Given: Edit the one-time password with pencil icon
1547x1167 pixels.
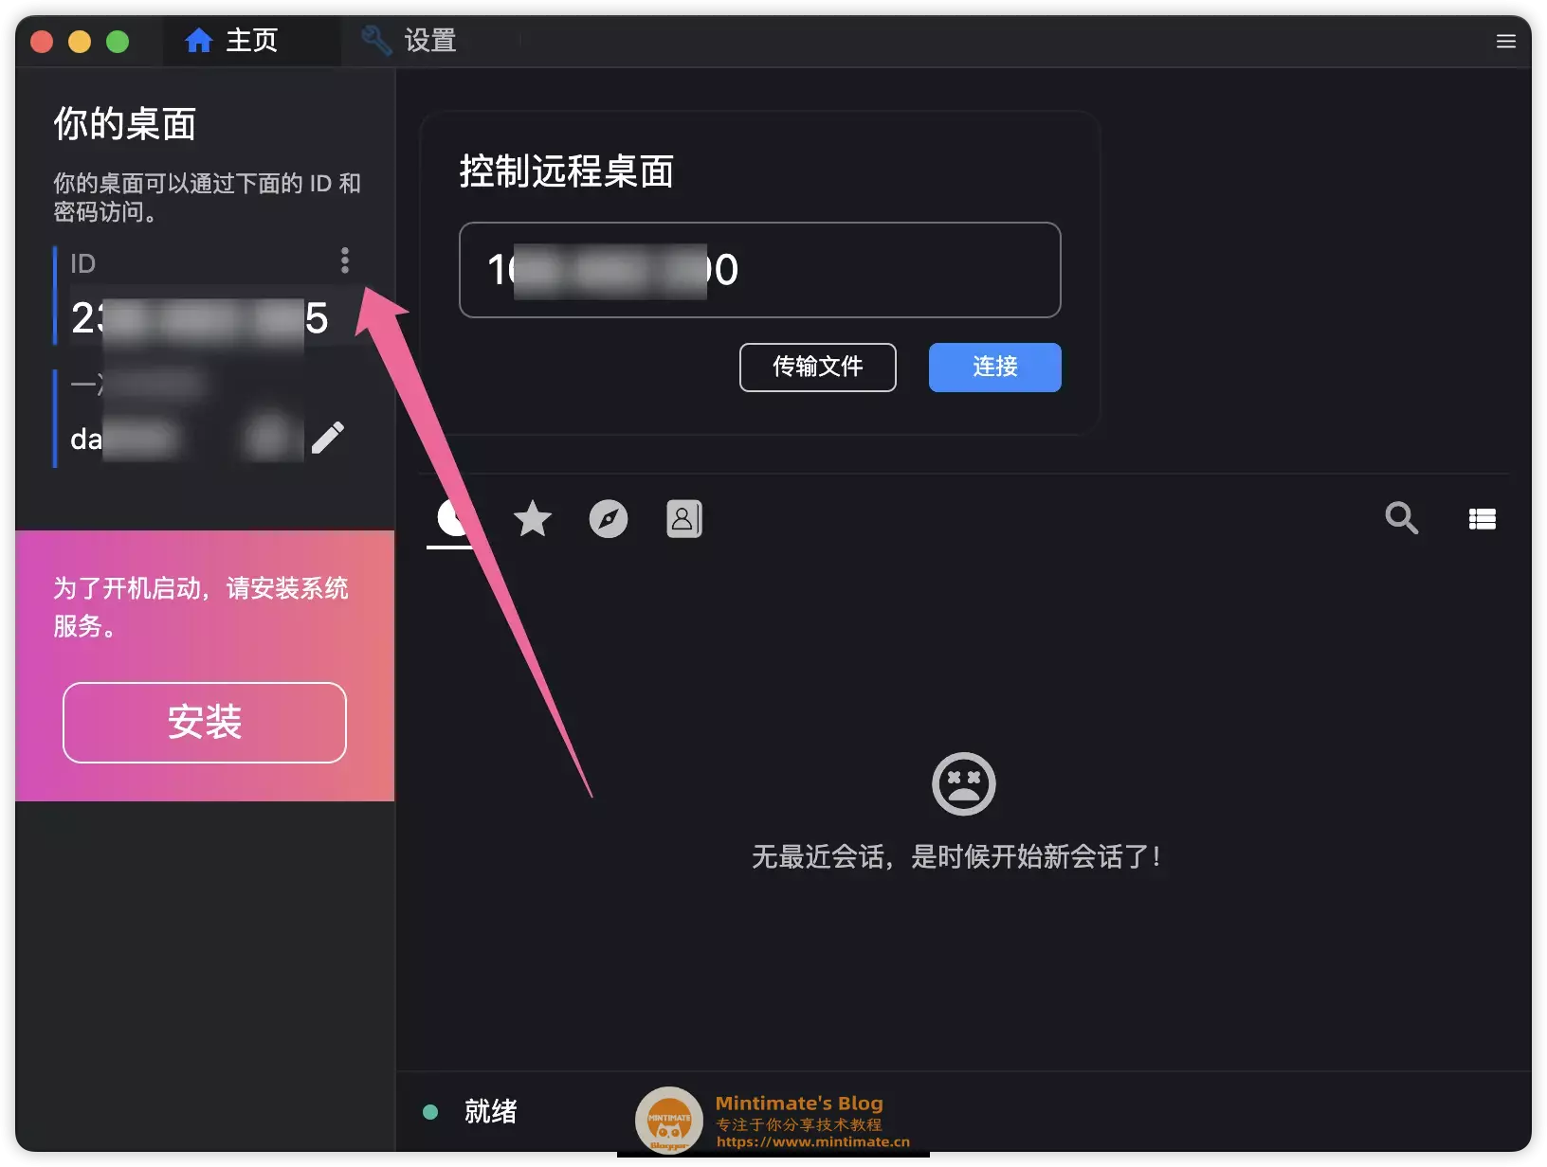Looking at the screenshot, I should [328, 438].
